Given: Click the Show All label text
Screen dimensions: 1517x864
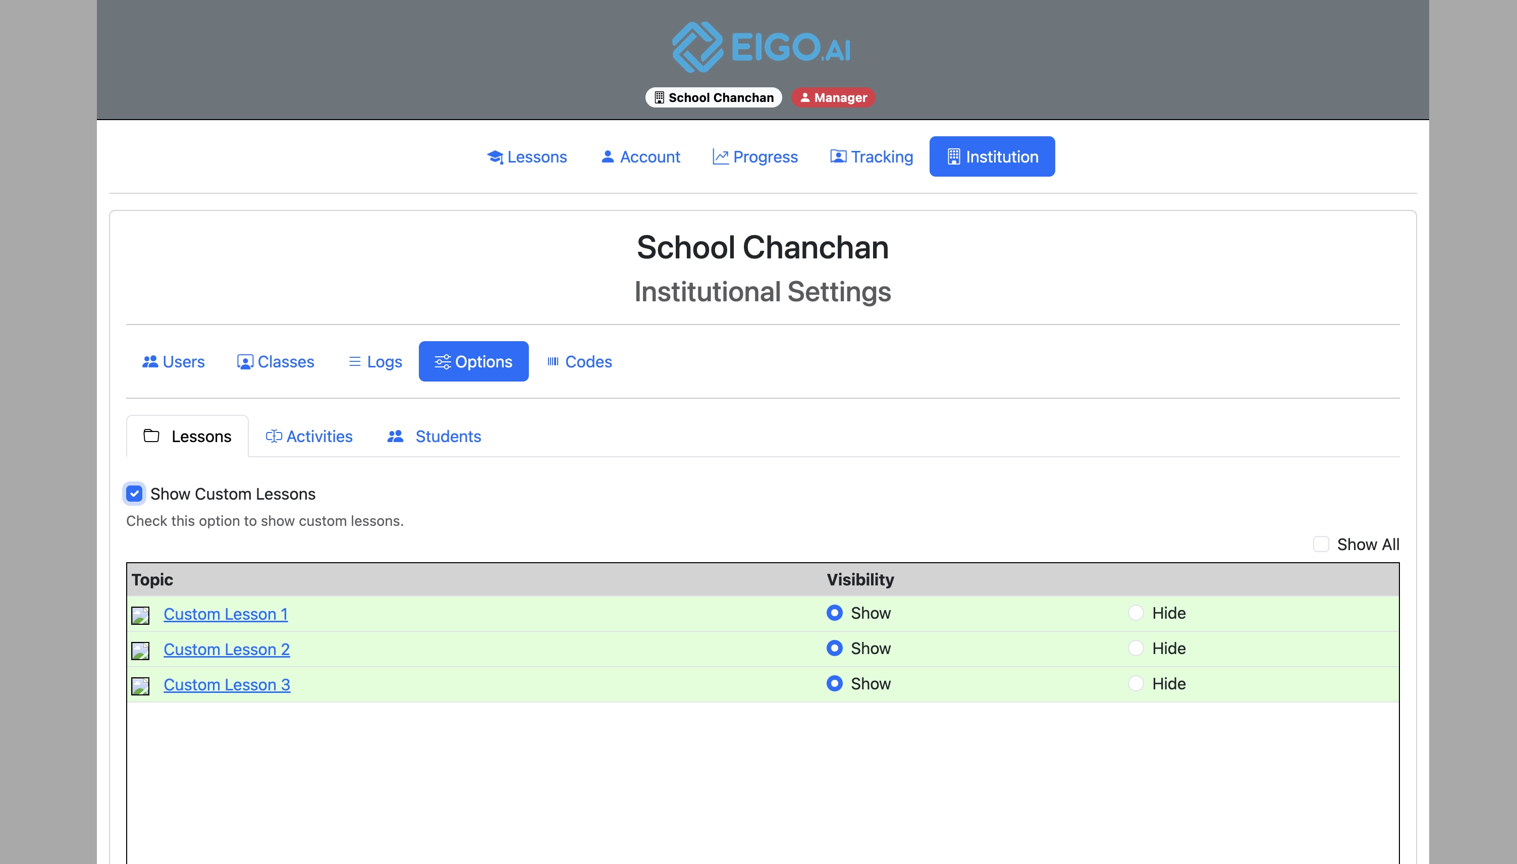Looking at the screenshot, I should (1368, 544).
